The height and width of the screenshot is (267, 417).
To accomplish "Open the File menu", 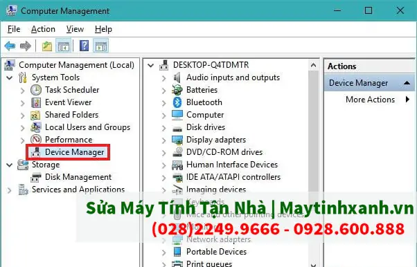I will (x=14, y=29).
